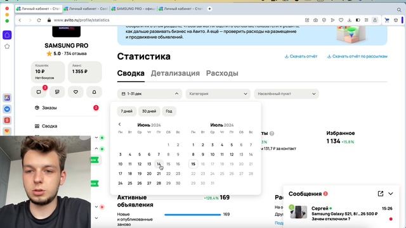Collapse the Сообщения chat panel
Image resolution: width=406 pixels, height=228 pixels.
click(x=391, y=194)
